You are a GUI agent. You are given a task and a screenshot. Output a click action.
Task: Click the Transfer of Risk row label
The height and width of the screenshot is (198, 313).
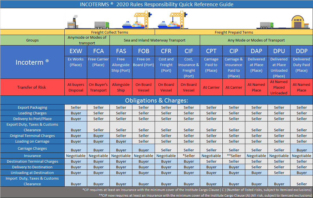(x=32, y=87)
